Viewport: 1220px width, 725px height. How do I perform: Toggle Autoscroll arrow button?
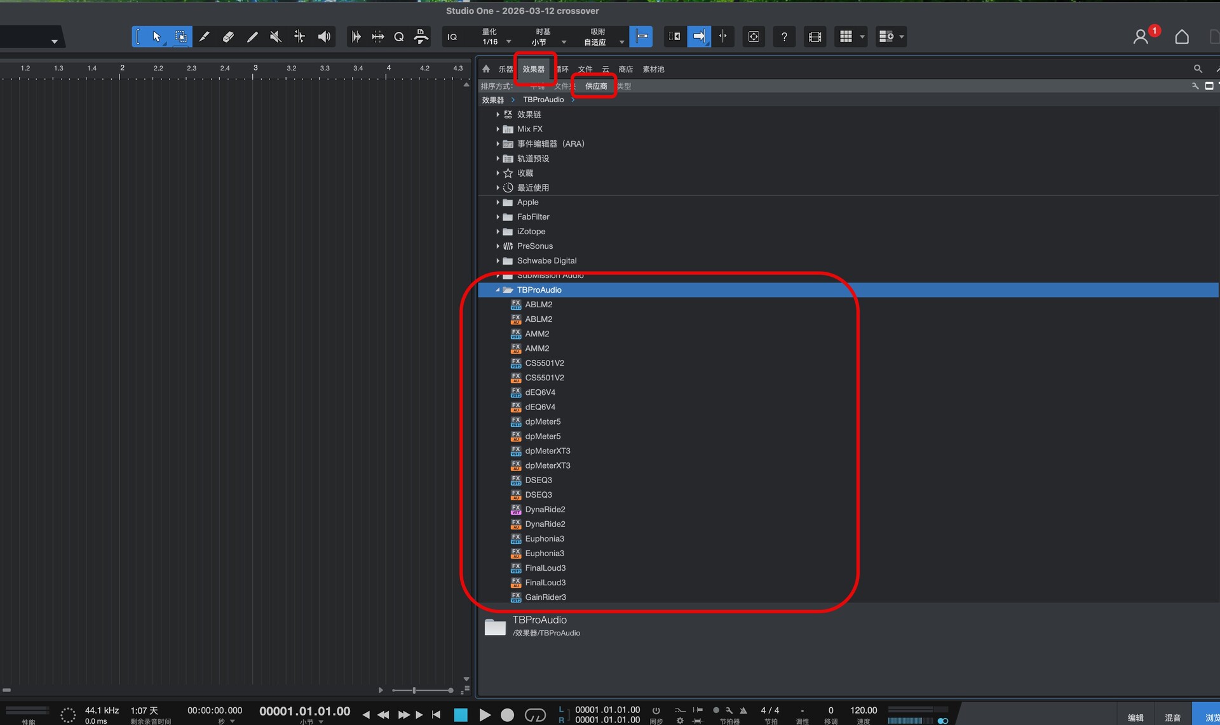pos(698,37)
